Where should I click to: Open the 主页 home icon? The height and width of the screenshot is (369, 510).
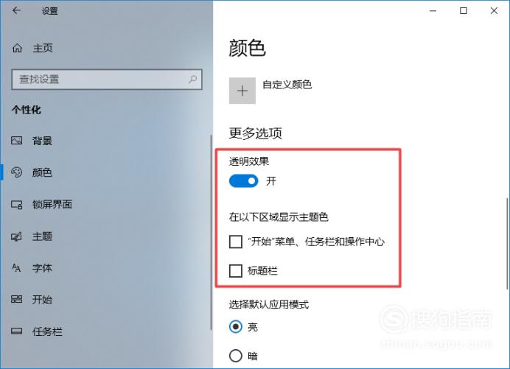click(x=17, y=48)
